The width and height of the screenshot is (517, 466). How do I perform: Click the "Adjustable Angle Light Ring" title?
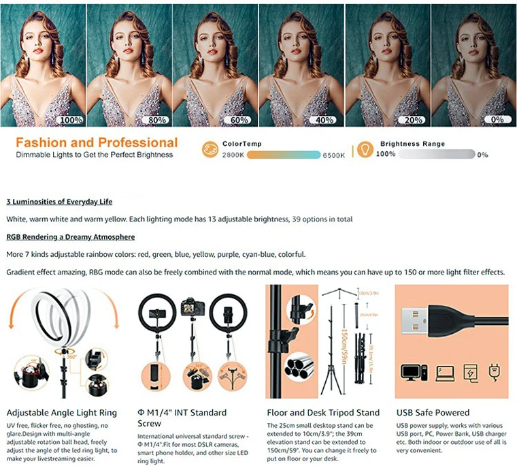(62, 412)
